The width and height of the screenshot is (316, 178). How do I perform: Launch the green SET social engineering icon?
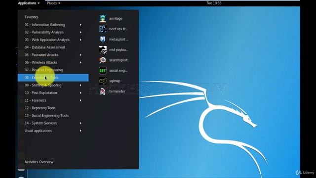pyautogui.click(x=103, y=70)
